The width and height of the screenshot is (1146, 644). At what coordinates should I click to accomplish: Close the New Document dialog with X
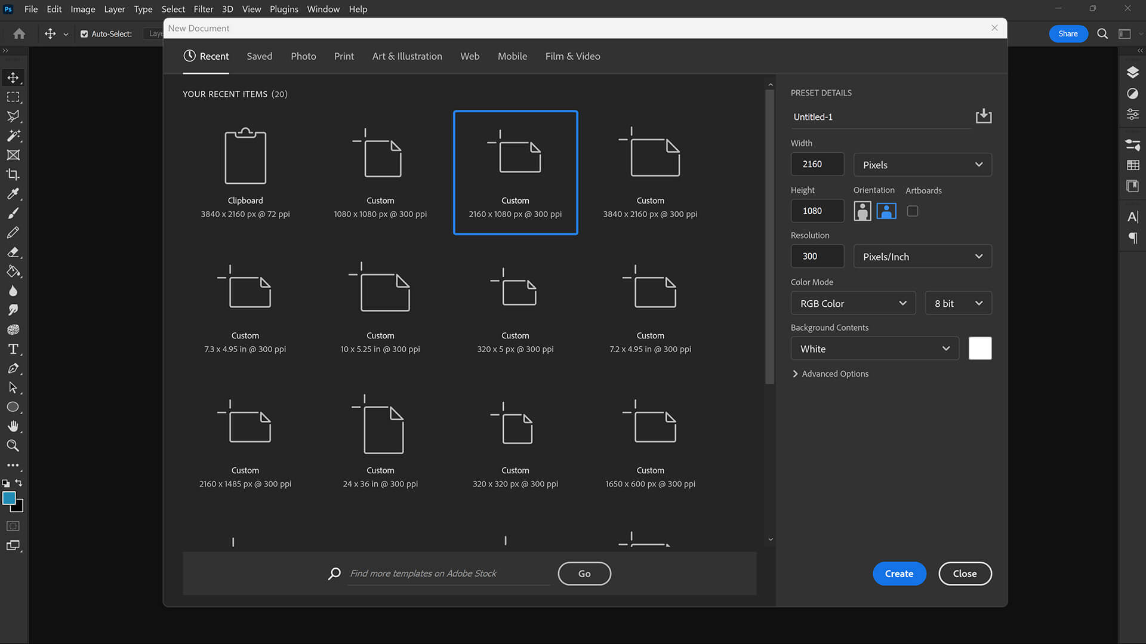(x=994, y=28)
